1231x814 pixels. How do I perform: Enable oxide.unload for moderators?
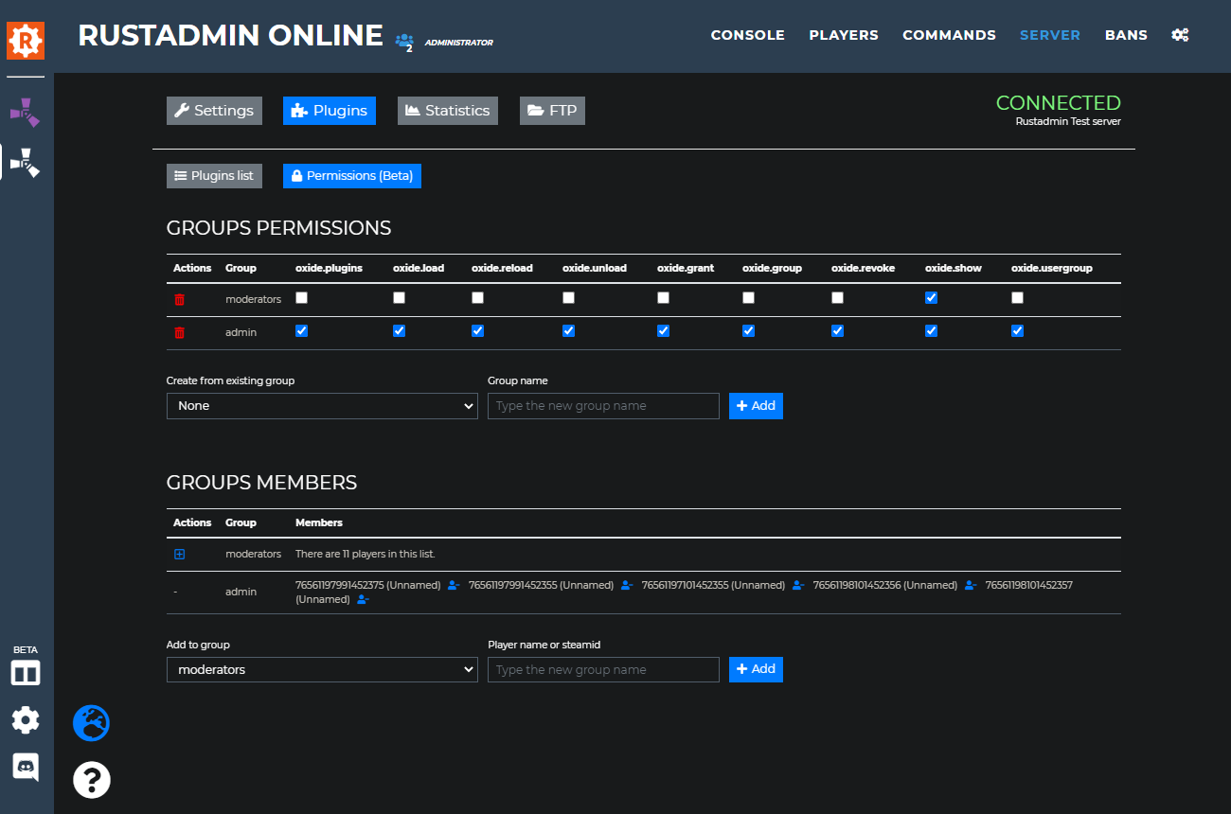pyautogui.click(x=568, y=297)
